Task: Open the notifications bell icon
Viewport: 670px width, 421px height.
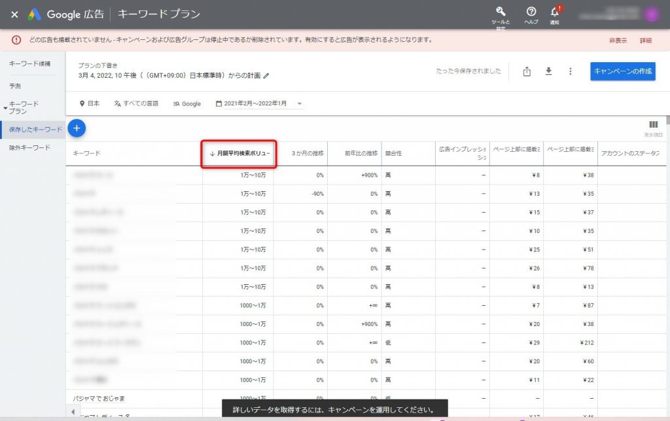Action: point(555,12)
